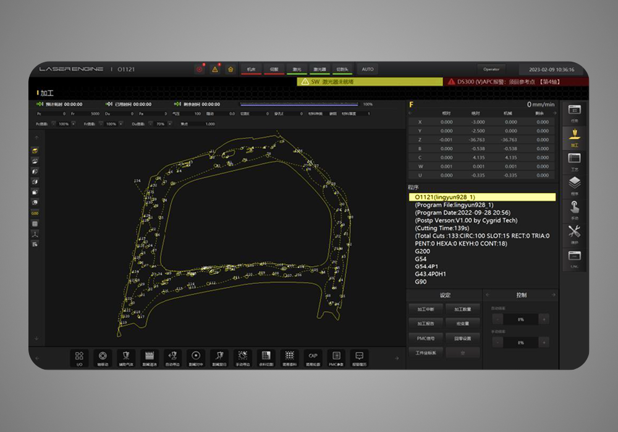Click the top yellow cube view icon

point(35,151)
